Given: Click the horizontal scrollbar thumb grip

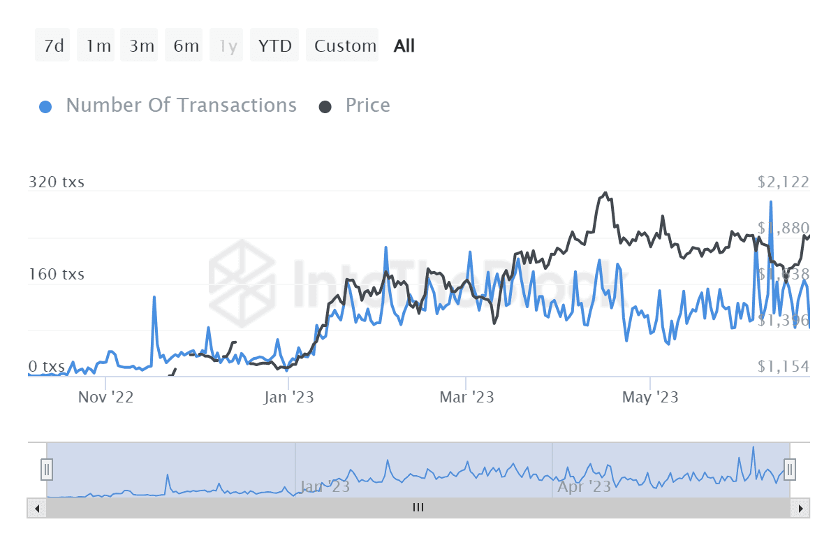Looking at the screenshot, I should click(x=418, y=508).
